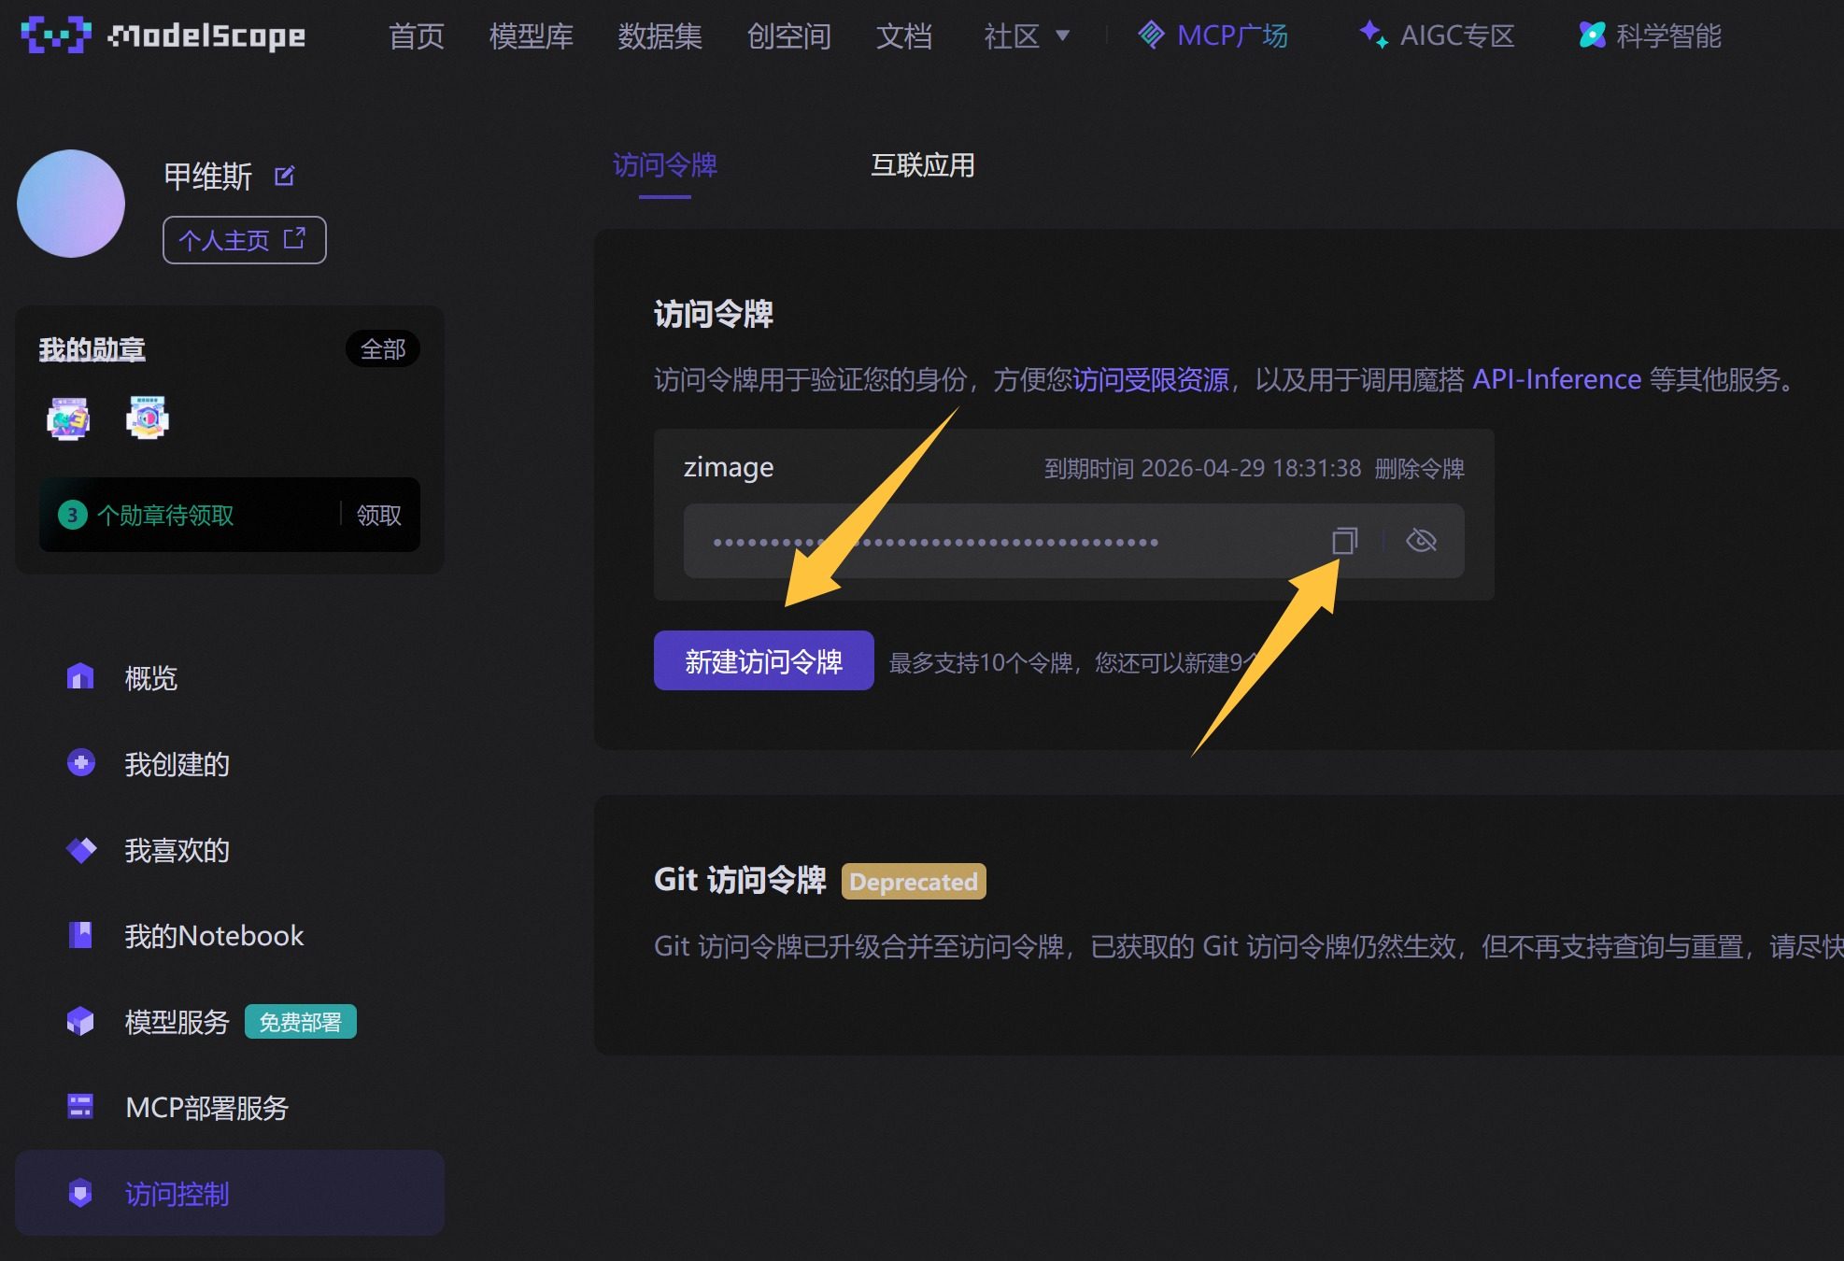Open MCP部署服务 sidebar item
The height and width of the screenshot is (1261, 1844).
[206, 1108]
